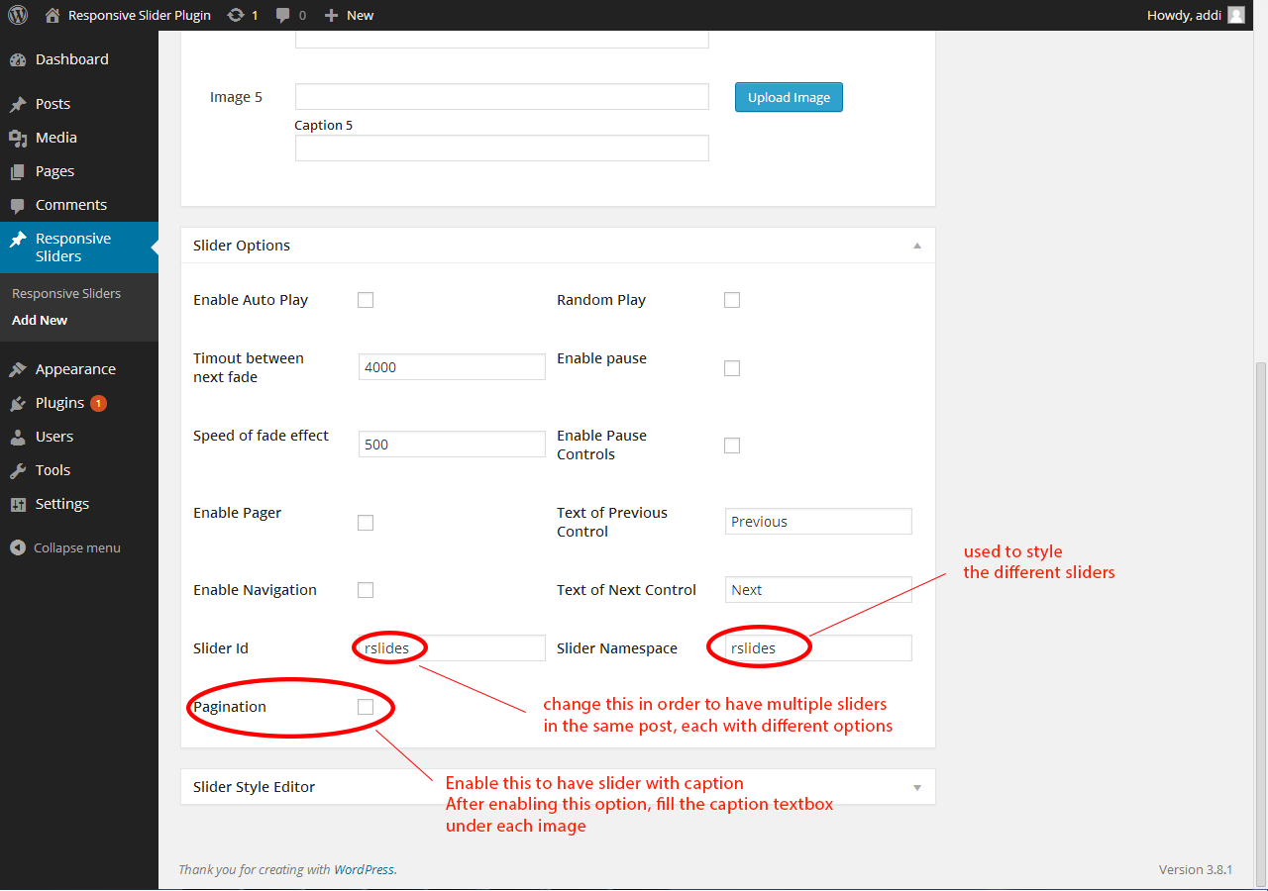Click the Add New submenu link

(x=40, y=320)
